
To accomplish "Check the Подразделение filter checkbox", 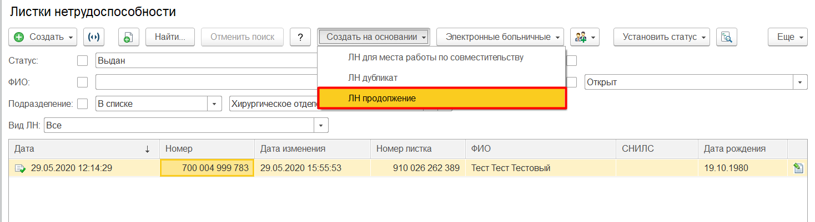I will coord(82,104).
